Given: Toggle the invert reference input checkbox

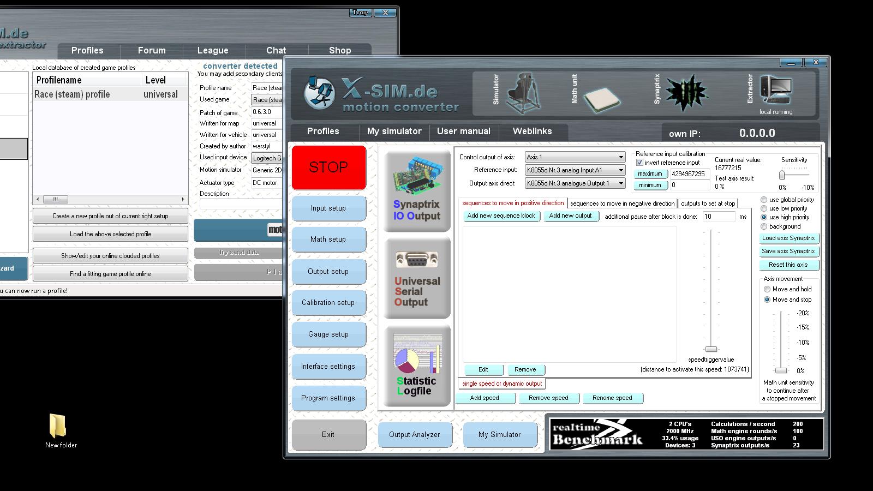Looking at the screenshot, I should point(639,163).
